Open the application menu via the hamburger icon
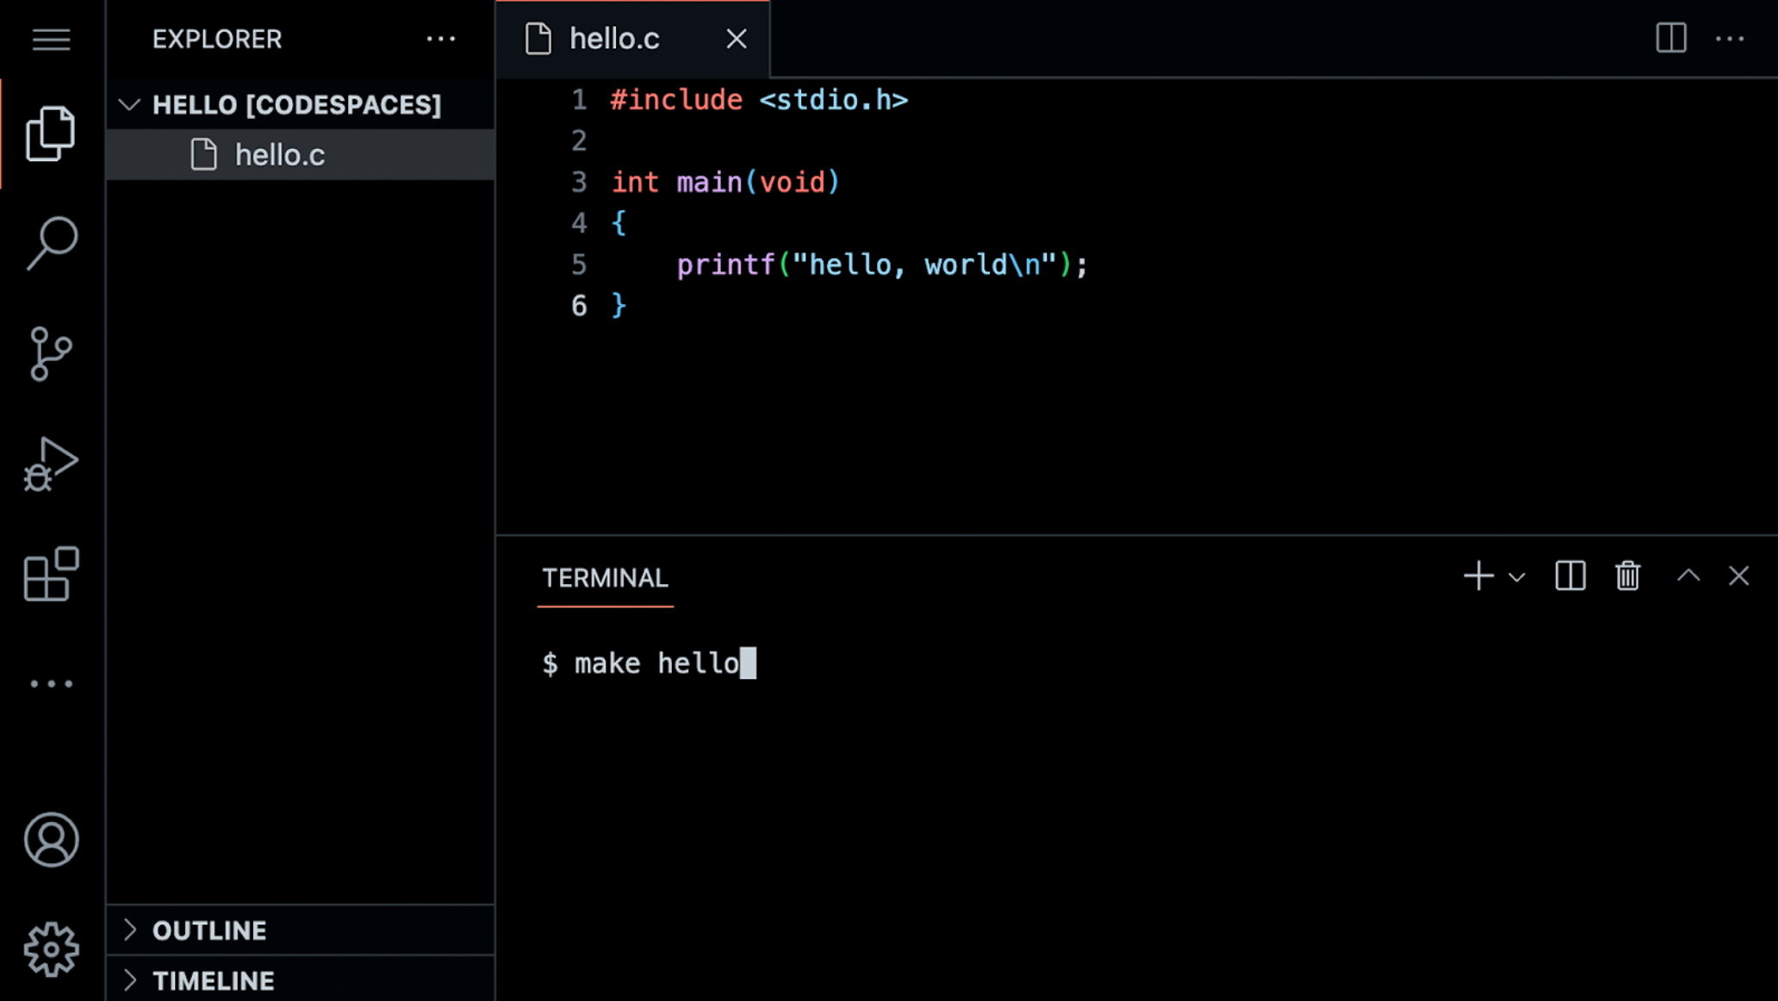1778x1001 pixels. coord(50,40)
